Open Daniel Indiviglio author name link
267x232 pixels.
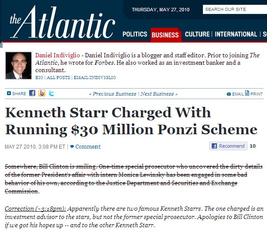click(57, 55)
